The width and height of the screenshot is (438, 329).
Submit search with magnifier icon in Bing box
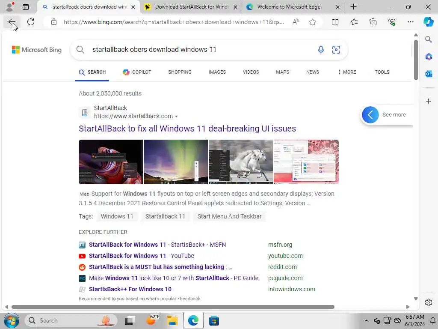coord(80,50)
